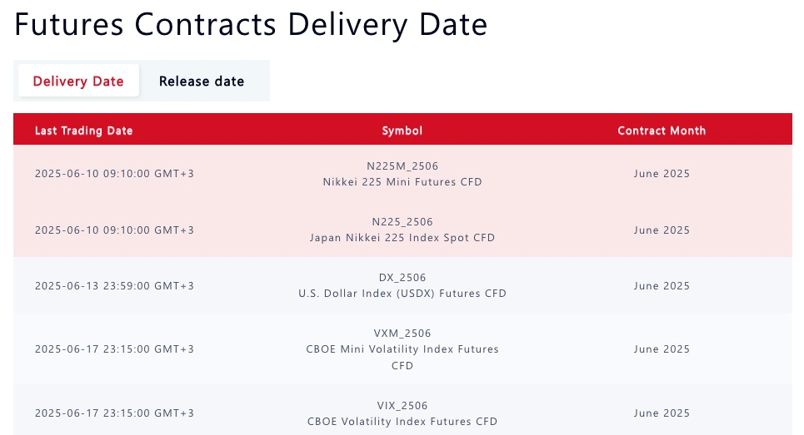Click Nikkei 225 Mini Futures CFD description
Viewport: 804px width, 435px height.
402,181
